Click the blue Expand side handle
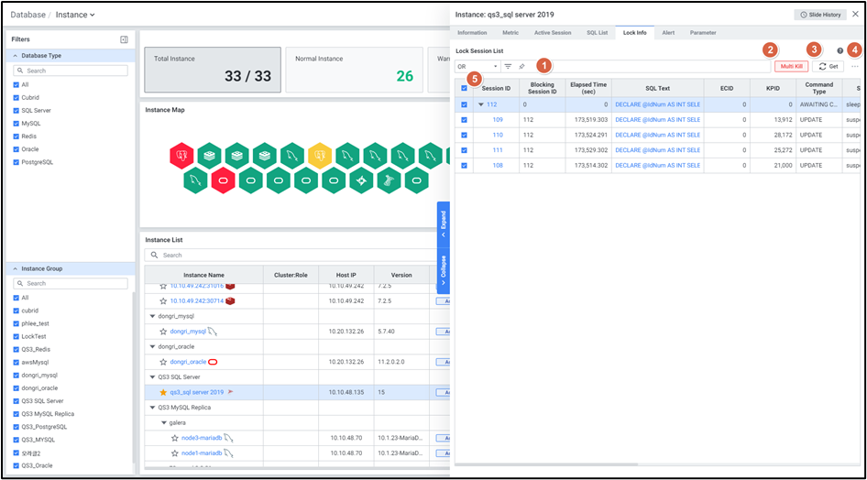Image resolution: width=867 pixels, height=480 pixels. 444,220
